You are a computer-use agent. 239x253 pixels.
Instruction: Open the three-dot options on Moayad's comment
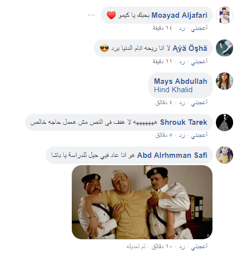coord(91,15)
